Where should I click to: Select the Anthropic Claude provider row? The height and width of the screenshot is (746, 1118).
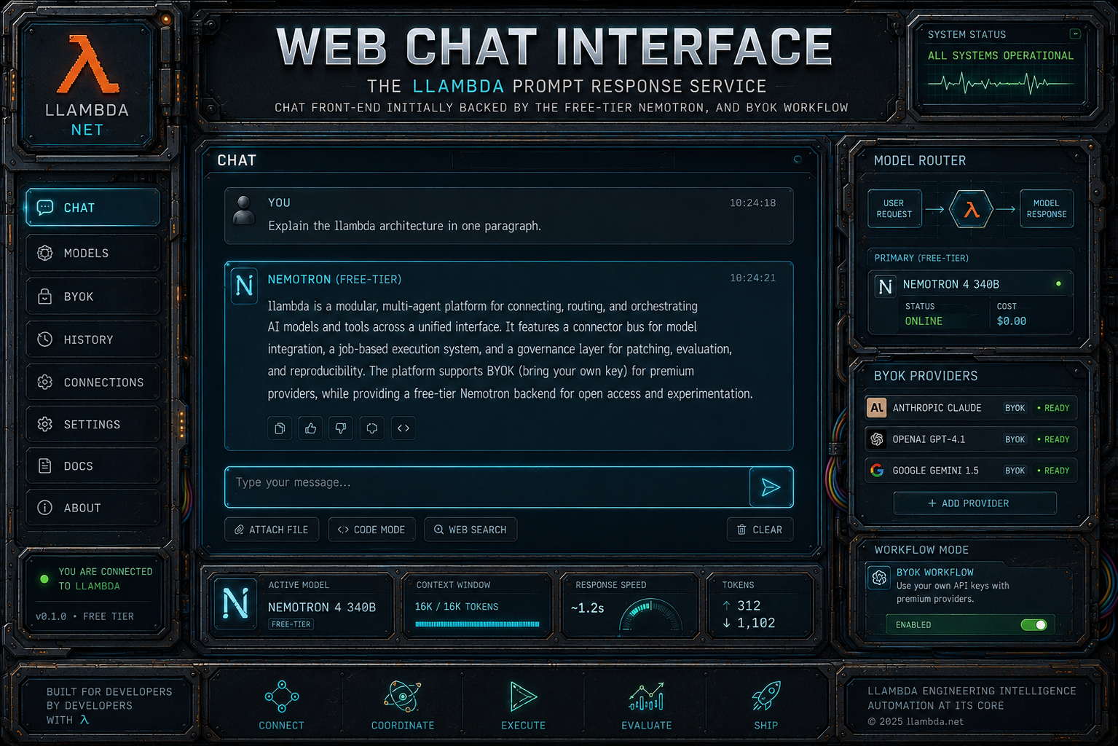971,408
